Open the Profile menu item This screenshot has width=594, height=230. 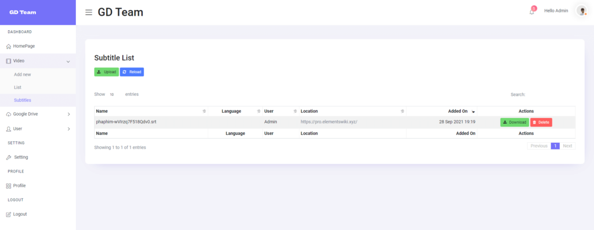click(19, 186)
